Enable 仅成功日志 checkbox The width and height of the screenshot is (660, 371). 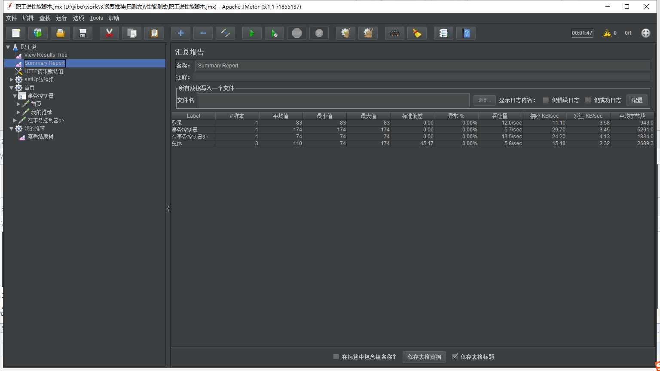[588, 100]
